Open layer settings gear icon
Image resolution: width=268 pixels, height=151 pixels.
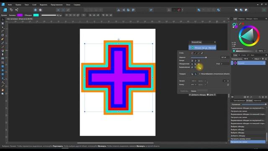(263, 59)
